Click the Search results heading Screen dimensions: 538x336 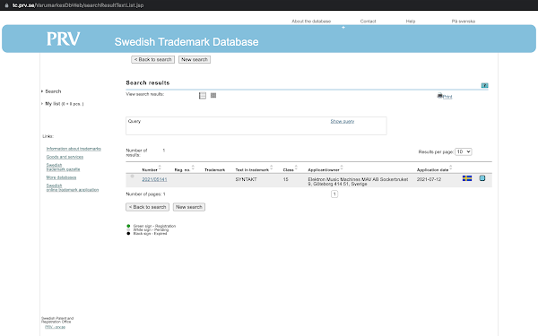[x=148, y=82]
